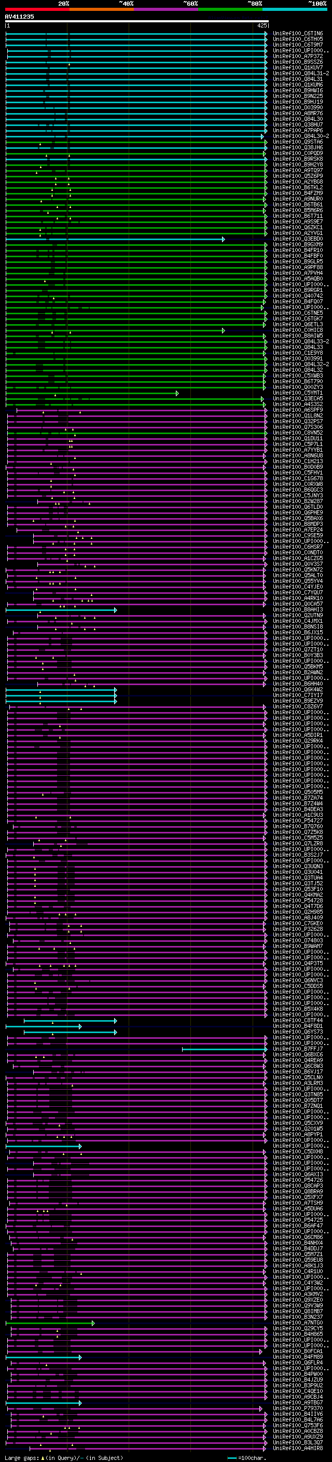Select the UniRef100_Q1KUM6 label

[x=298, y=85]
